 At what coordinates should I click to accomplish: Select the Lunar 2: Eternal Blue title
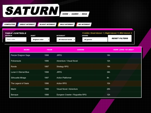[x=20, y=72]
